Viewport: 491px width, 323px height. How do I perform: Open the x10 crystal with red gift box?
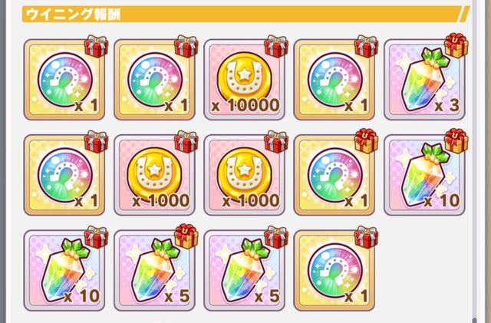64,271
